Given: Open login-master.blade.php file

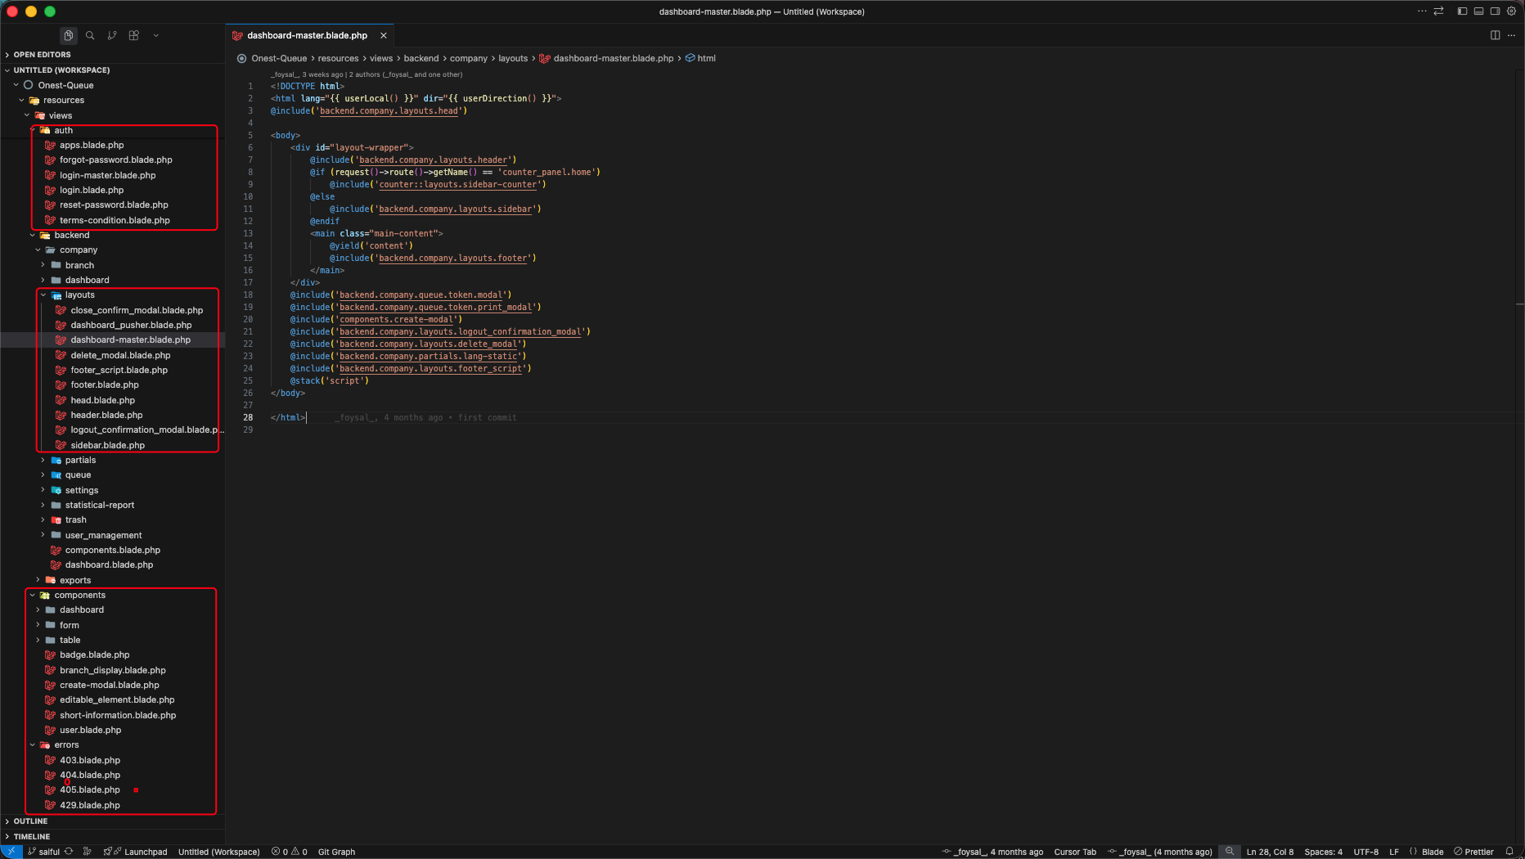Looking at the screenshot, I should [107, 175].
